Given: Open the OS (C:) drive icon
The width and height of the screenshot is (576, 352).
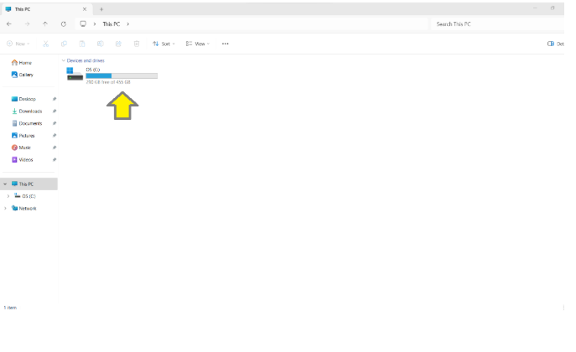Looking at the screenshot, I should (75, 74).
